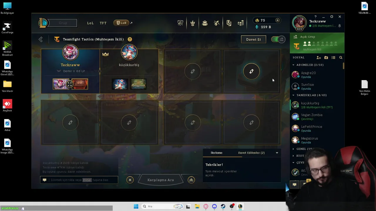Viewport: 376px width, 211px height.
Task: Add currency with the plus icon
Action: [x=278, y=20]
